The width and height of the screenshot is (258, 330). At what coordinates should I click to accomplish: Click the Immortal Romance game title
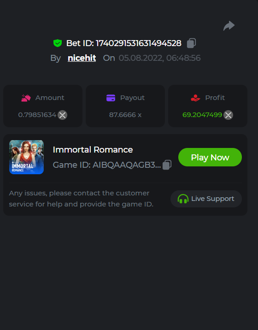(93, 150)
